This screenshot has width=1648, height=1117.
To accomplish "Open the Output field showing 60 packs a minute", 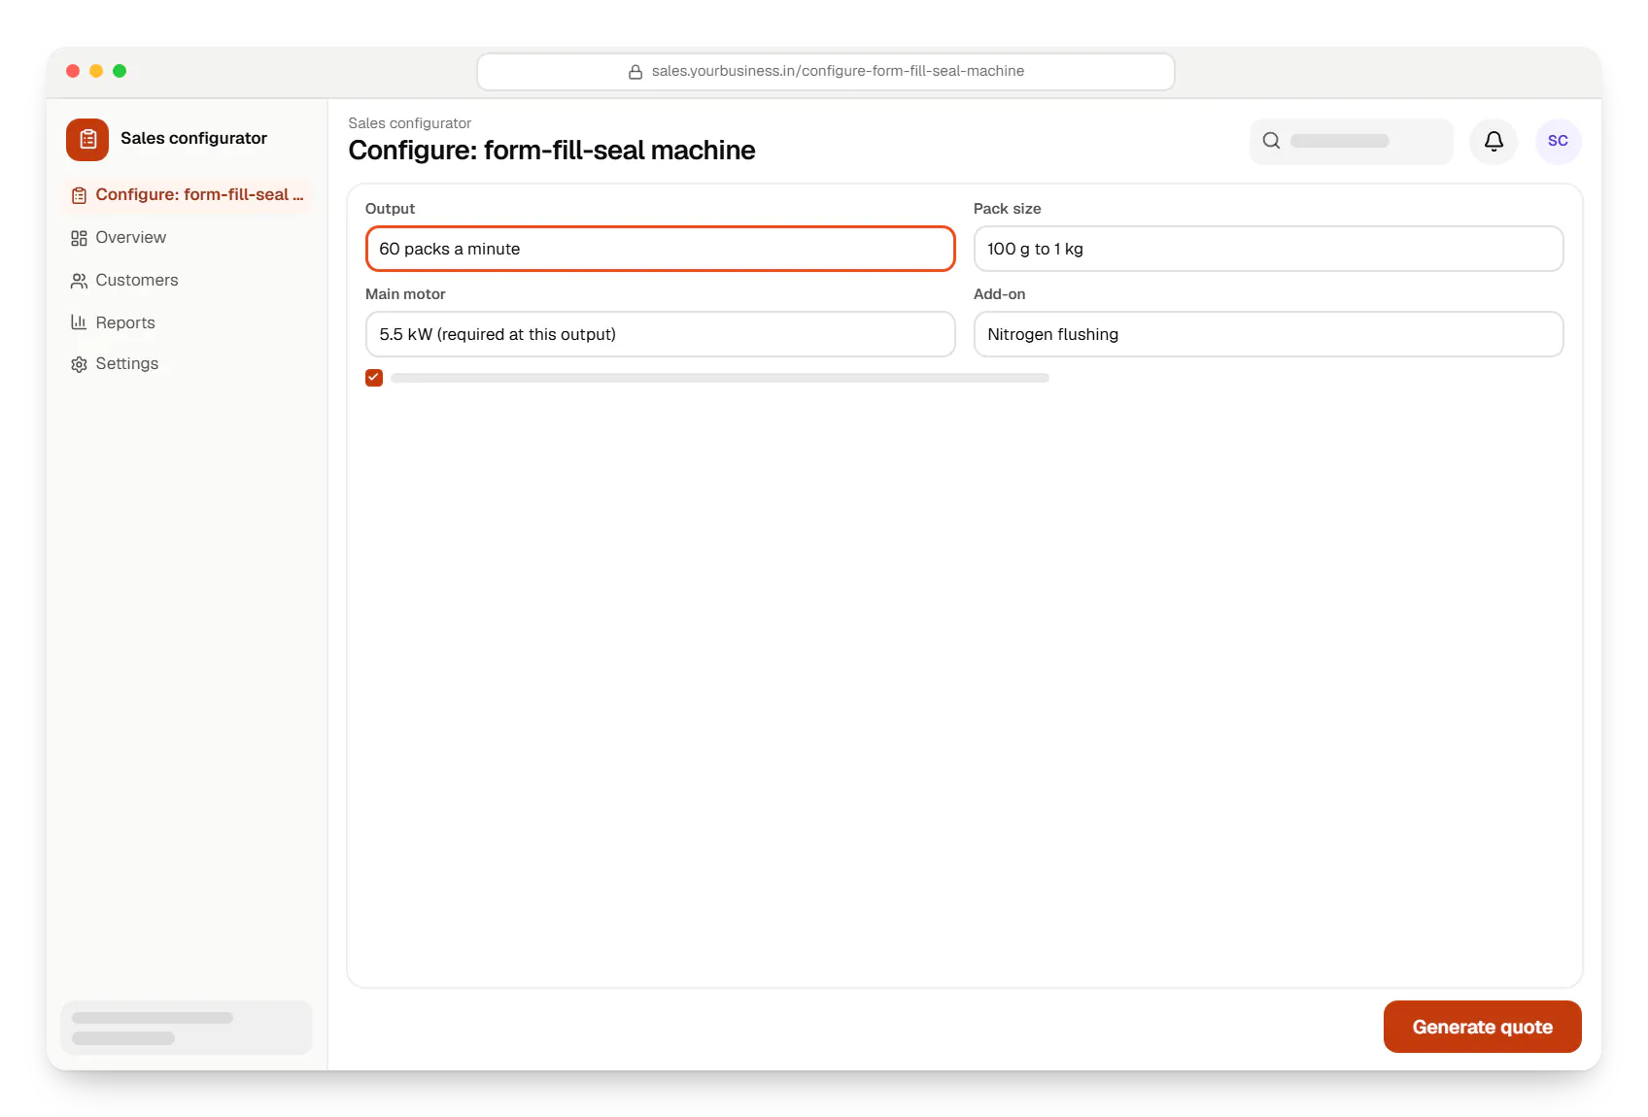I will pyautogui.click(x=661, y=249).
